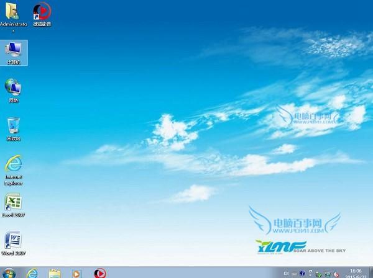373x278 pixels.
Task: Open Windows Explorer from the taskbar
Action: [55, 273]
